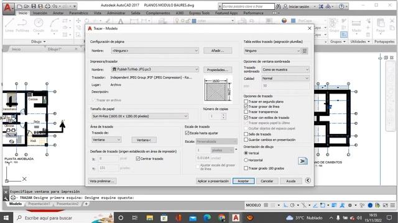
Task: Uncheck Escala hasta ajustar
Action: [x=187, y=133]
